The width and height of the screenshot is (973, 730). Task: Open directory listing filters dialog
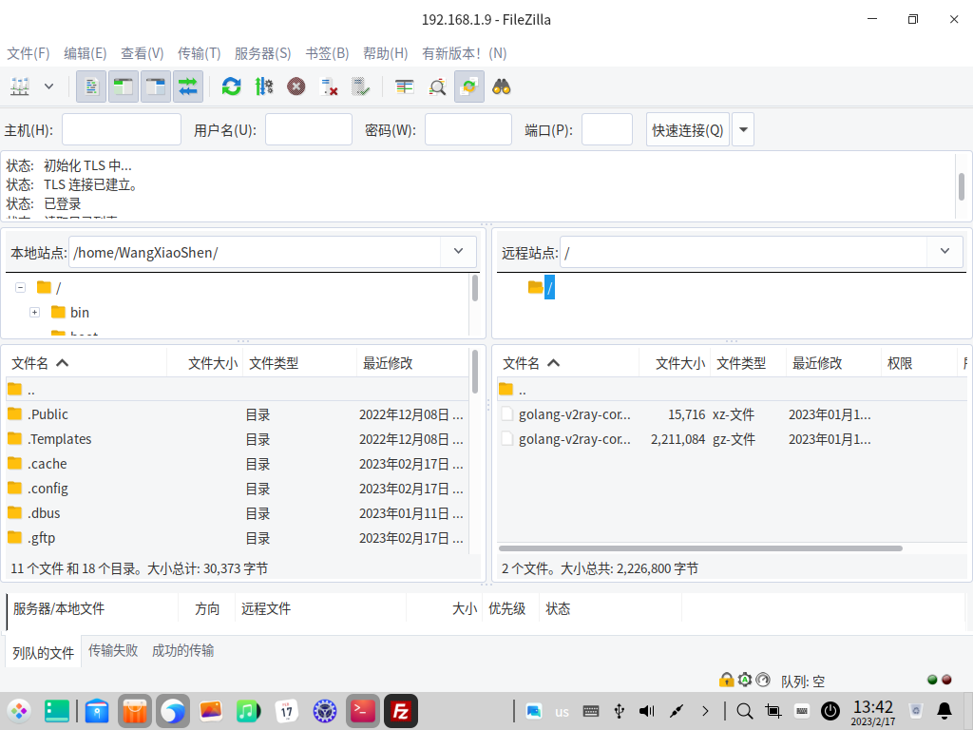click(405, 86)
